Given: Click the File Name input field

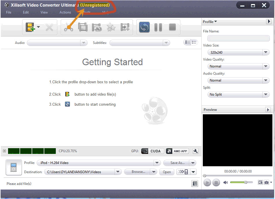Looking at the screenshot, I should [238, 38].
